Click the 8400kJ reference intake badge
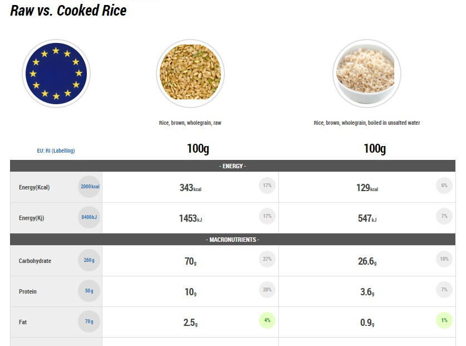Screen dimensions: 466x346 point(89,217)
